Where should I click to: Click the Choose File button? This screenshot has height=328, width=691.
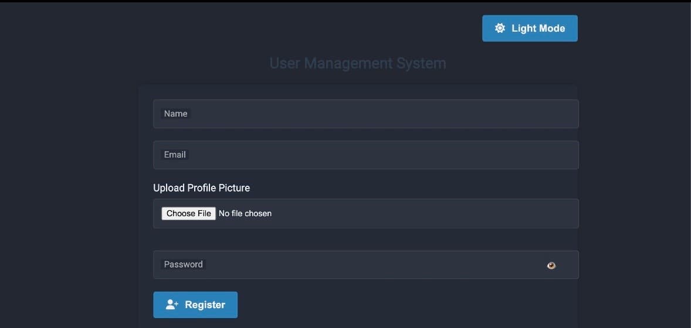point(189,214)
